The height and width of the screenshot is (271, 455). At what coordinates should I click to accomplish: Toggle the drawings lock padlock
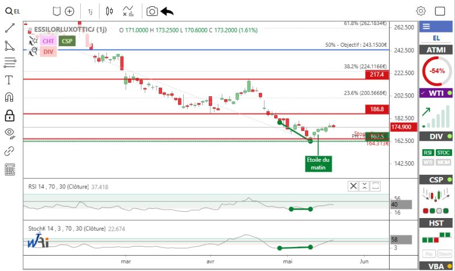tap(10, 116)
